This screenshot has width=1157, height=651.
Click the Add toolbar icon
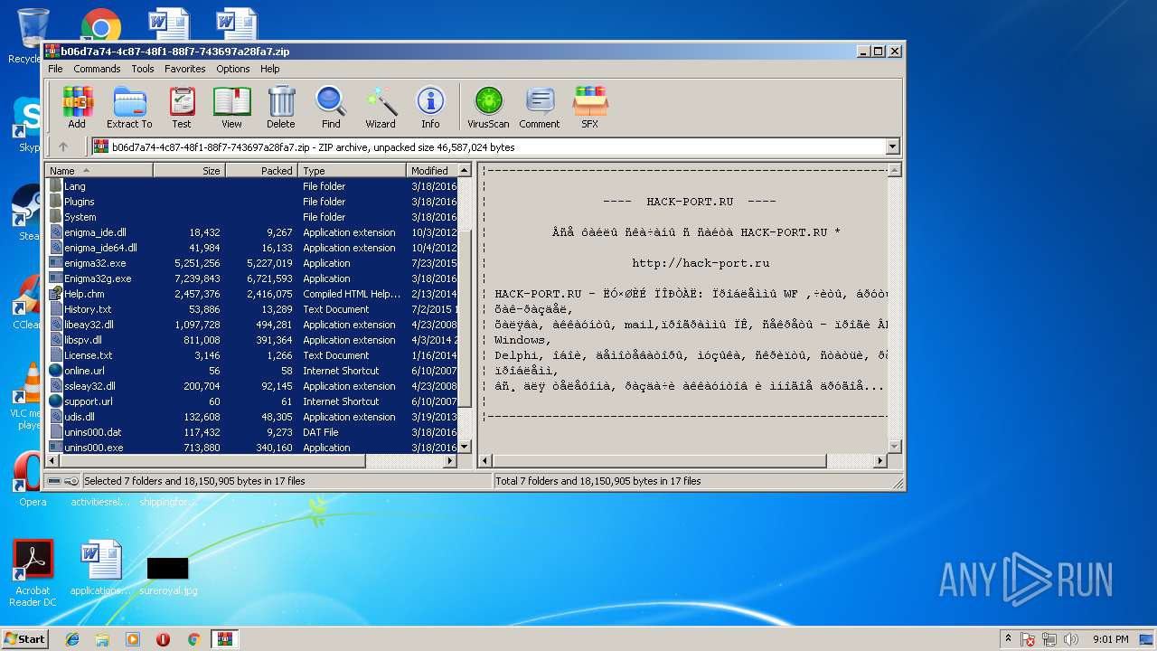pos(77,108)
